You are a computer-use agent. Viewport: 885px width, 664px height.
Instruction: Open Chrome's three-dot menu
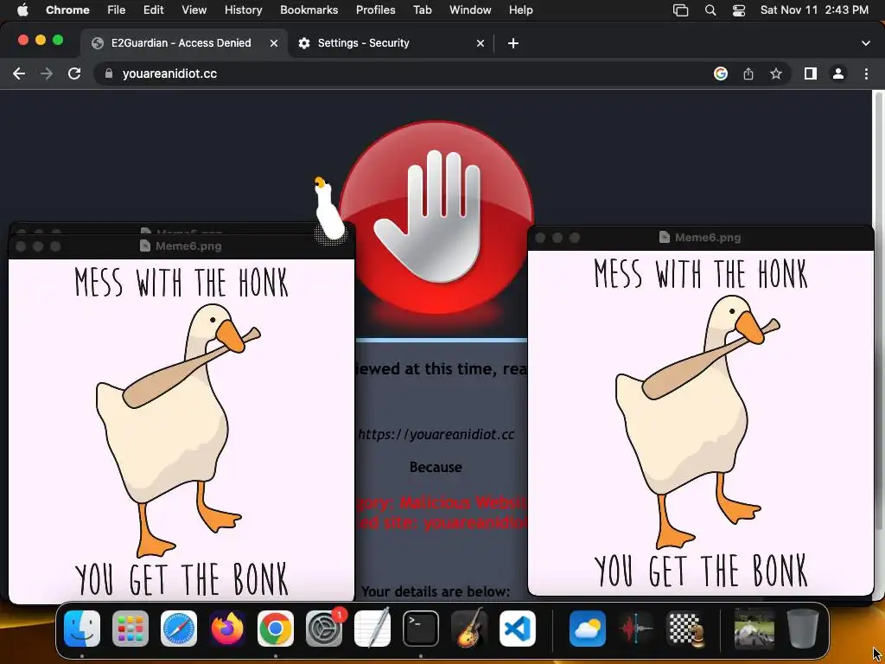(866, 74)
